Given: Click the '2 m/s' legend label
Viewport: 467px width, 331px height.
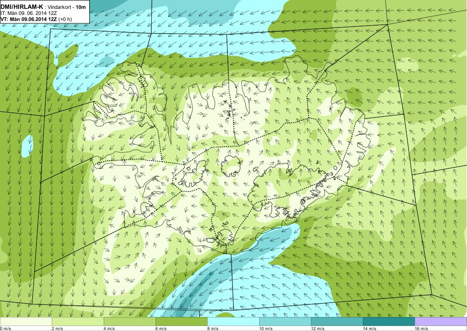Looking at the screenshot, I should [x=57, y=329].
